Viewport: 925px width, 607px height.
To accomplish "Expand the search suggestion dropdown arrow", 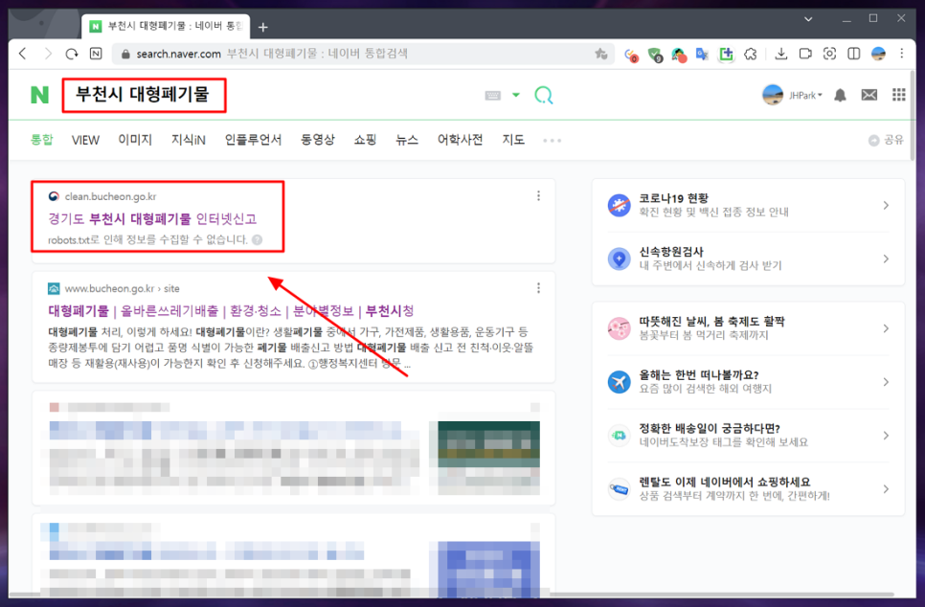I will click(x=515, y=95).
